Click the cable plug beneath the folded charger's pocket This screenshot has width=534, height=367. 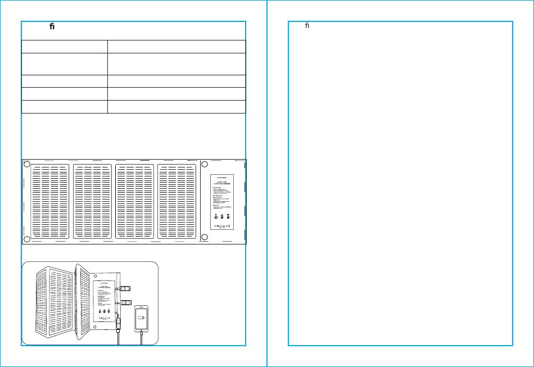[x=118, y=330]
